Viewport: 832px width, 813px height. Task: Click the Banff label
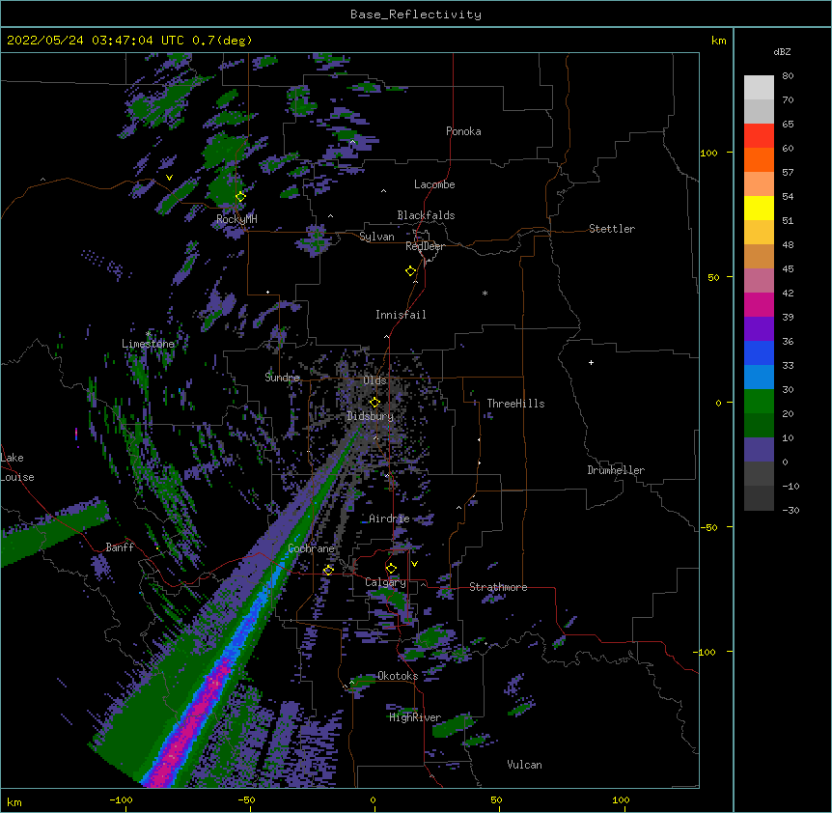[120, 547]
